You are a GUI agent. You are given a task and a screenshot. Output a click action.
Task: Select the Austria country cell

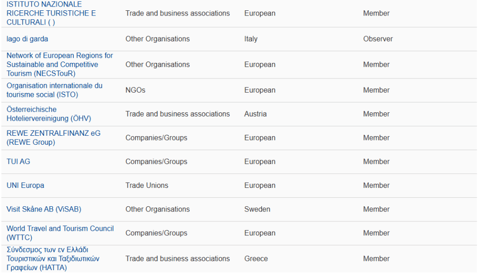click(256, 114)
